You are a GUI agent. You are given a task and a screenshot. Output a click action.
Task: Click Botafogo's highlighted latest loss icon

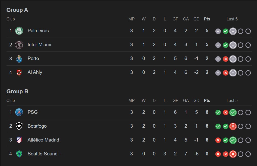(233, 126)
